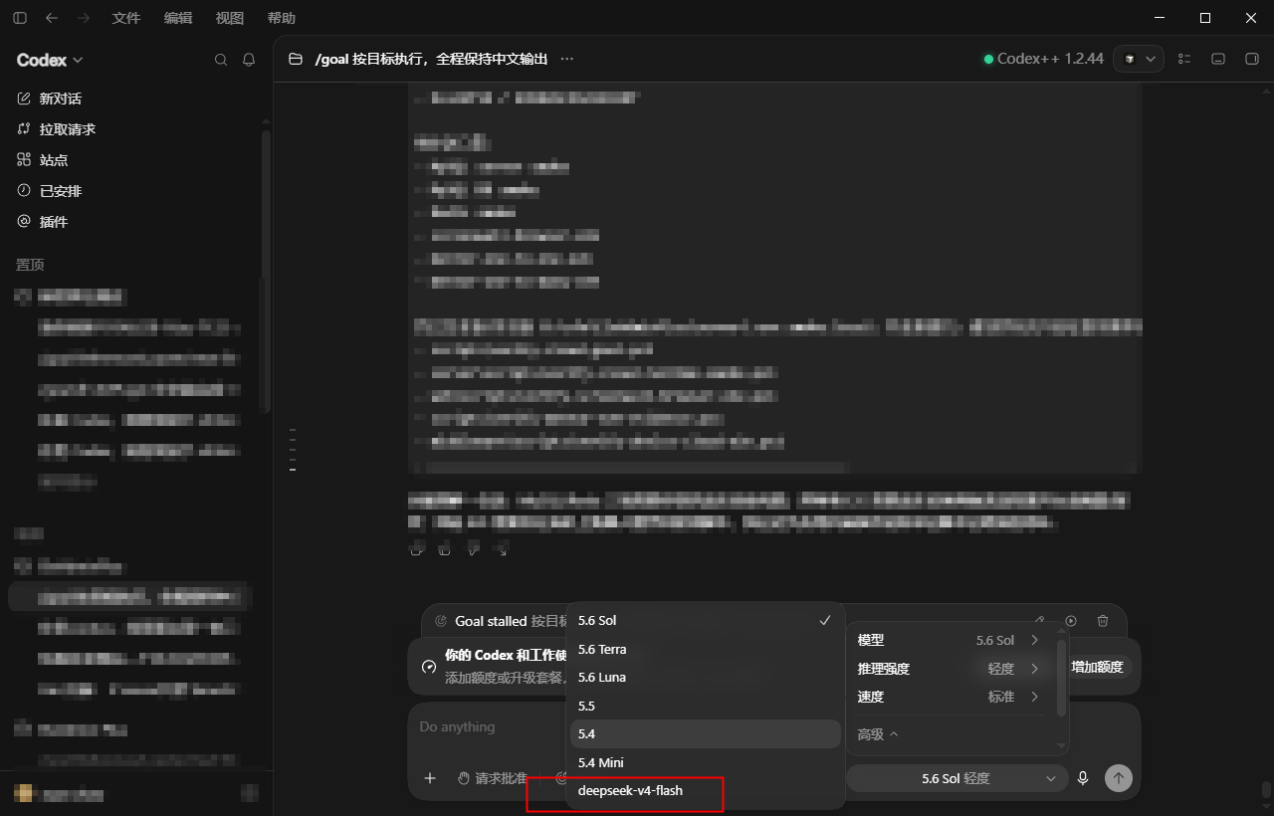The width and height of the screenshot is (1274, 816).
Task: Choose the 5.5 model option
Action: click(x=706, y=706)
